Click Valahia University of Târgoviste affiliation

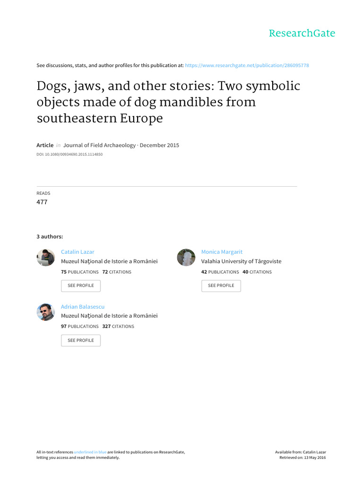tap(241, 261)
